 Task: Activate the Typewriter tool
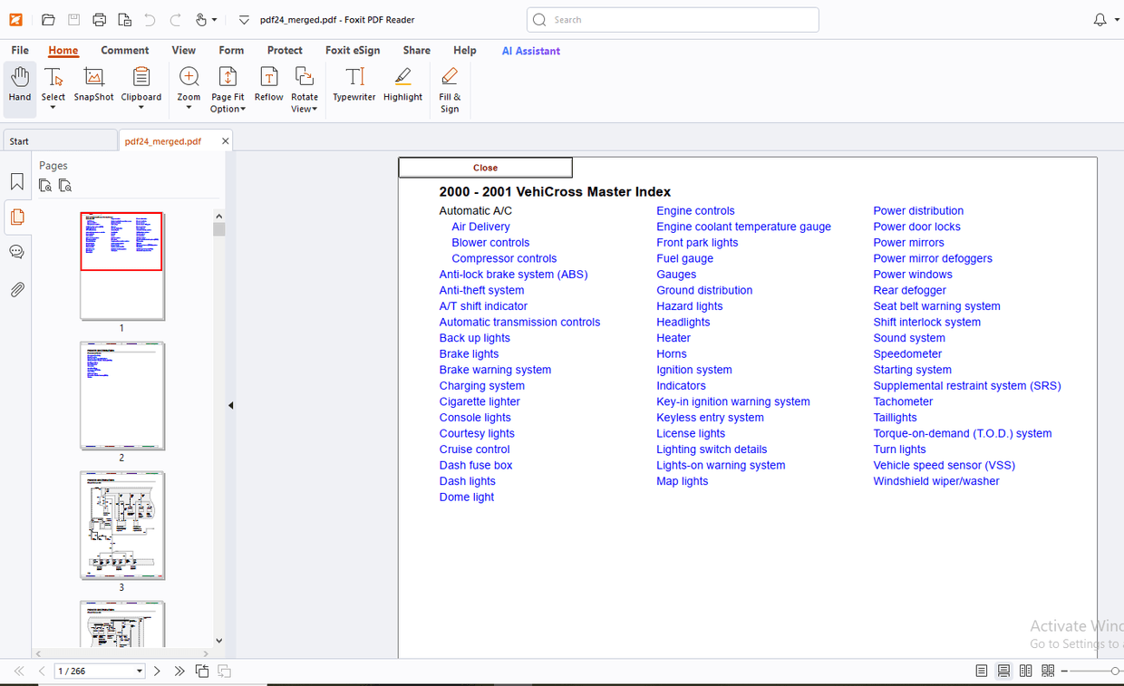(x=354, y=84)
